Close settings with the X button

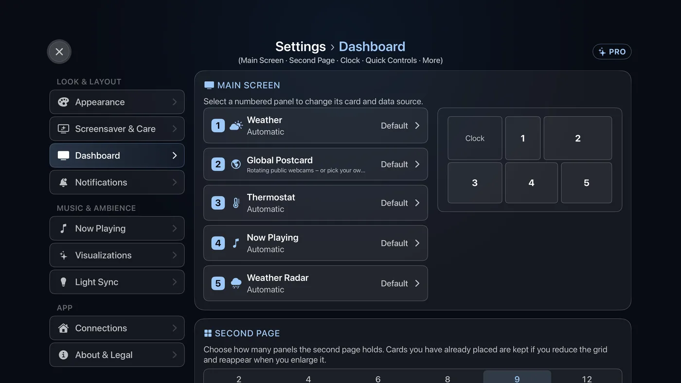59,52
